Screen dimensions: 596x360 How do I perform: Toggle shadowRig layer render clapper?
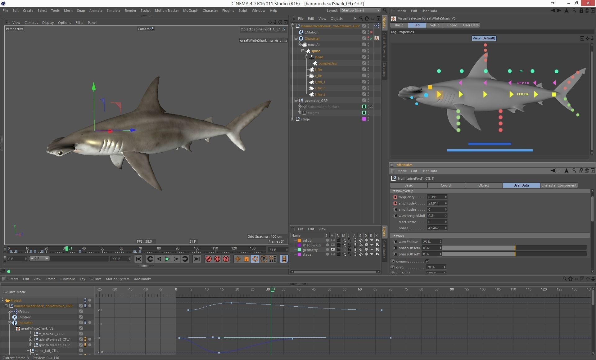pyautogui.click(x=338, y=245)
